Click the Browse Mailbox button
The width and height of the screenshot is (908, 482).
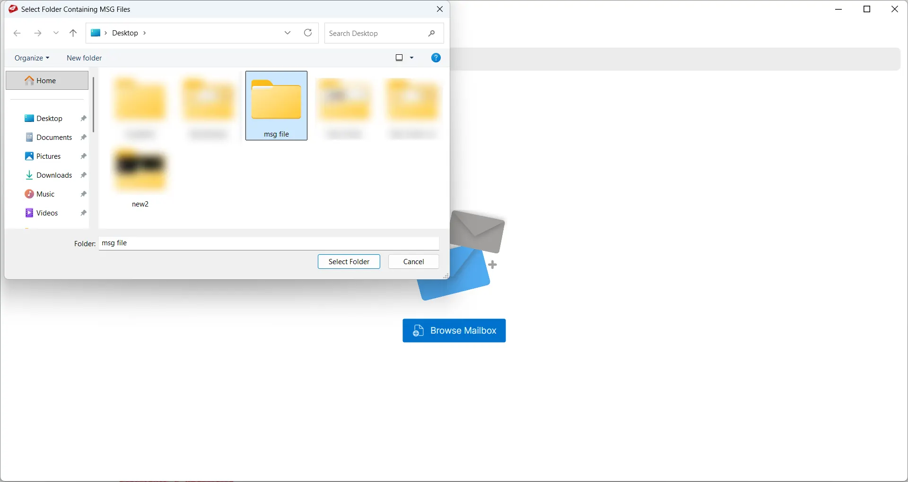click(454, 330)
